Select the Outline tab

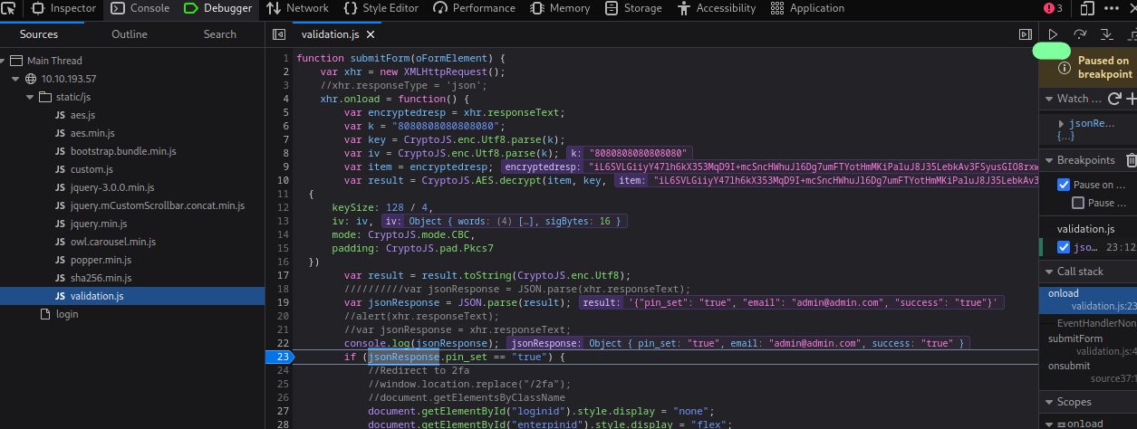[130, 34]
